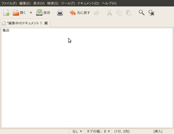The width and height of the screenshot is (174, 134).
Task: Click the open file folder icon
Action: 16,13
